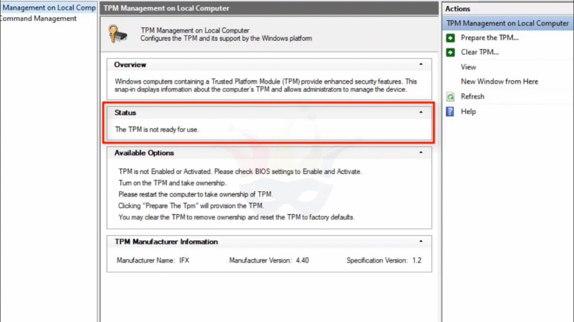Click the Actions pane title
This screenshot has width=574, height=322.
pos(457,9)
